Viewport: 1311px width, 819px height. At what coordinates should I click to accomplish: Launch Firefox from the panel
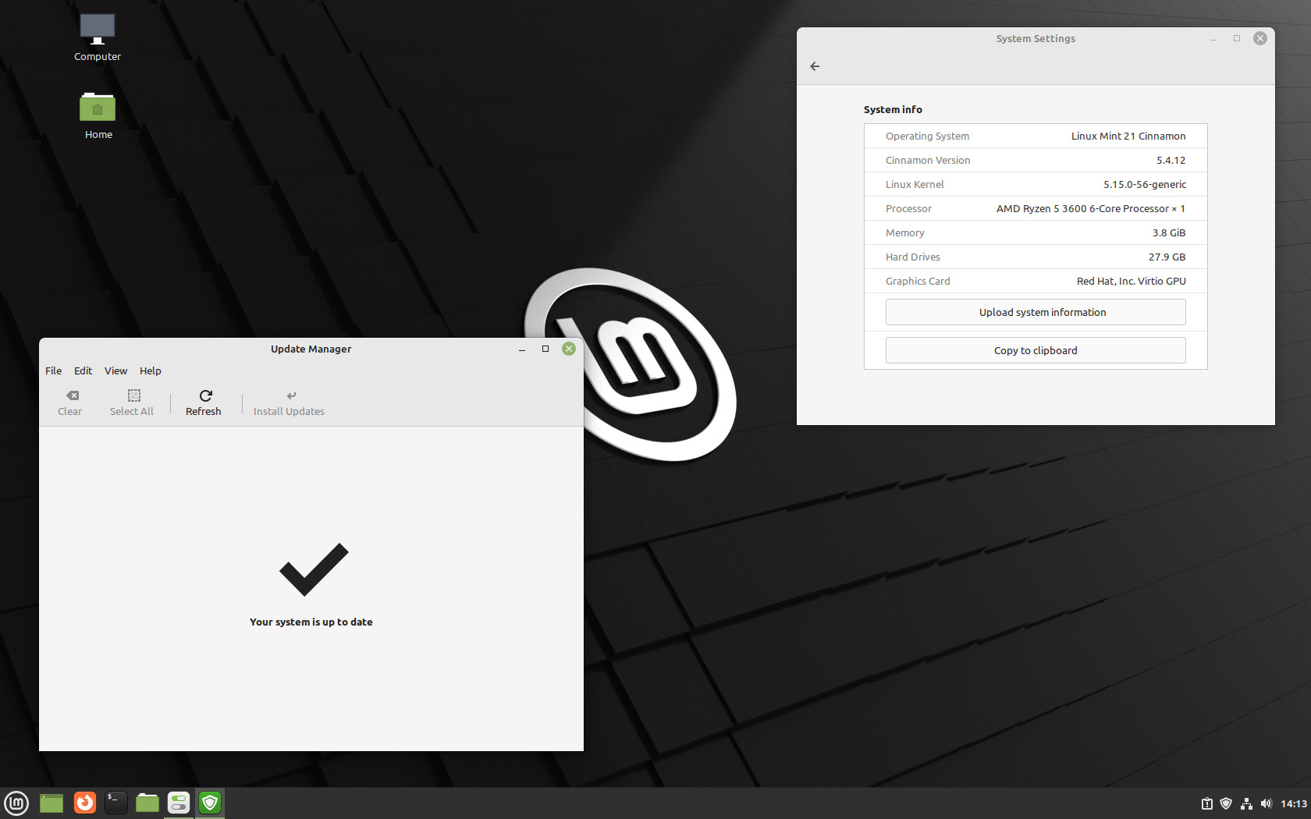[x=84, y=803]
